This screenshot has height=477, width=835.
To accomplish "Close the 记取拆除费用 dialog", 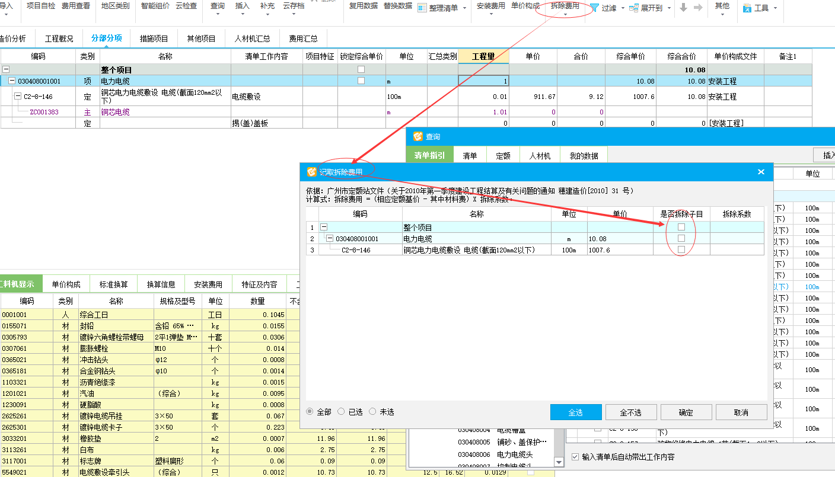I will pos(761,172).
